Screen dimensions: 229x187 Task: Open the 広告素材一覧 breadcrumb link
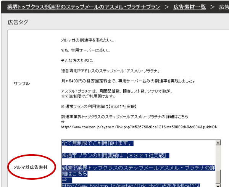click(190, 7)
